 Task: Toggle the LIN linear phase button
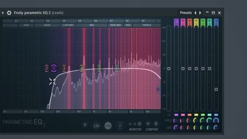point(96,126)
